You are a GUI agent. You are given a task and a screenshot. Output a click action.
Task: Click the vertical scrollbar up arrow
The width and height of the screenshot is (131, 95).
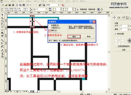click(109, 16)
